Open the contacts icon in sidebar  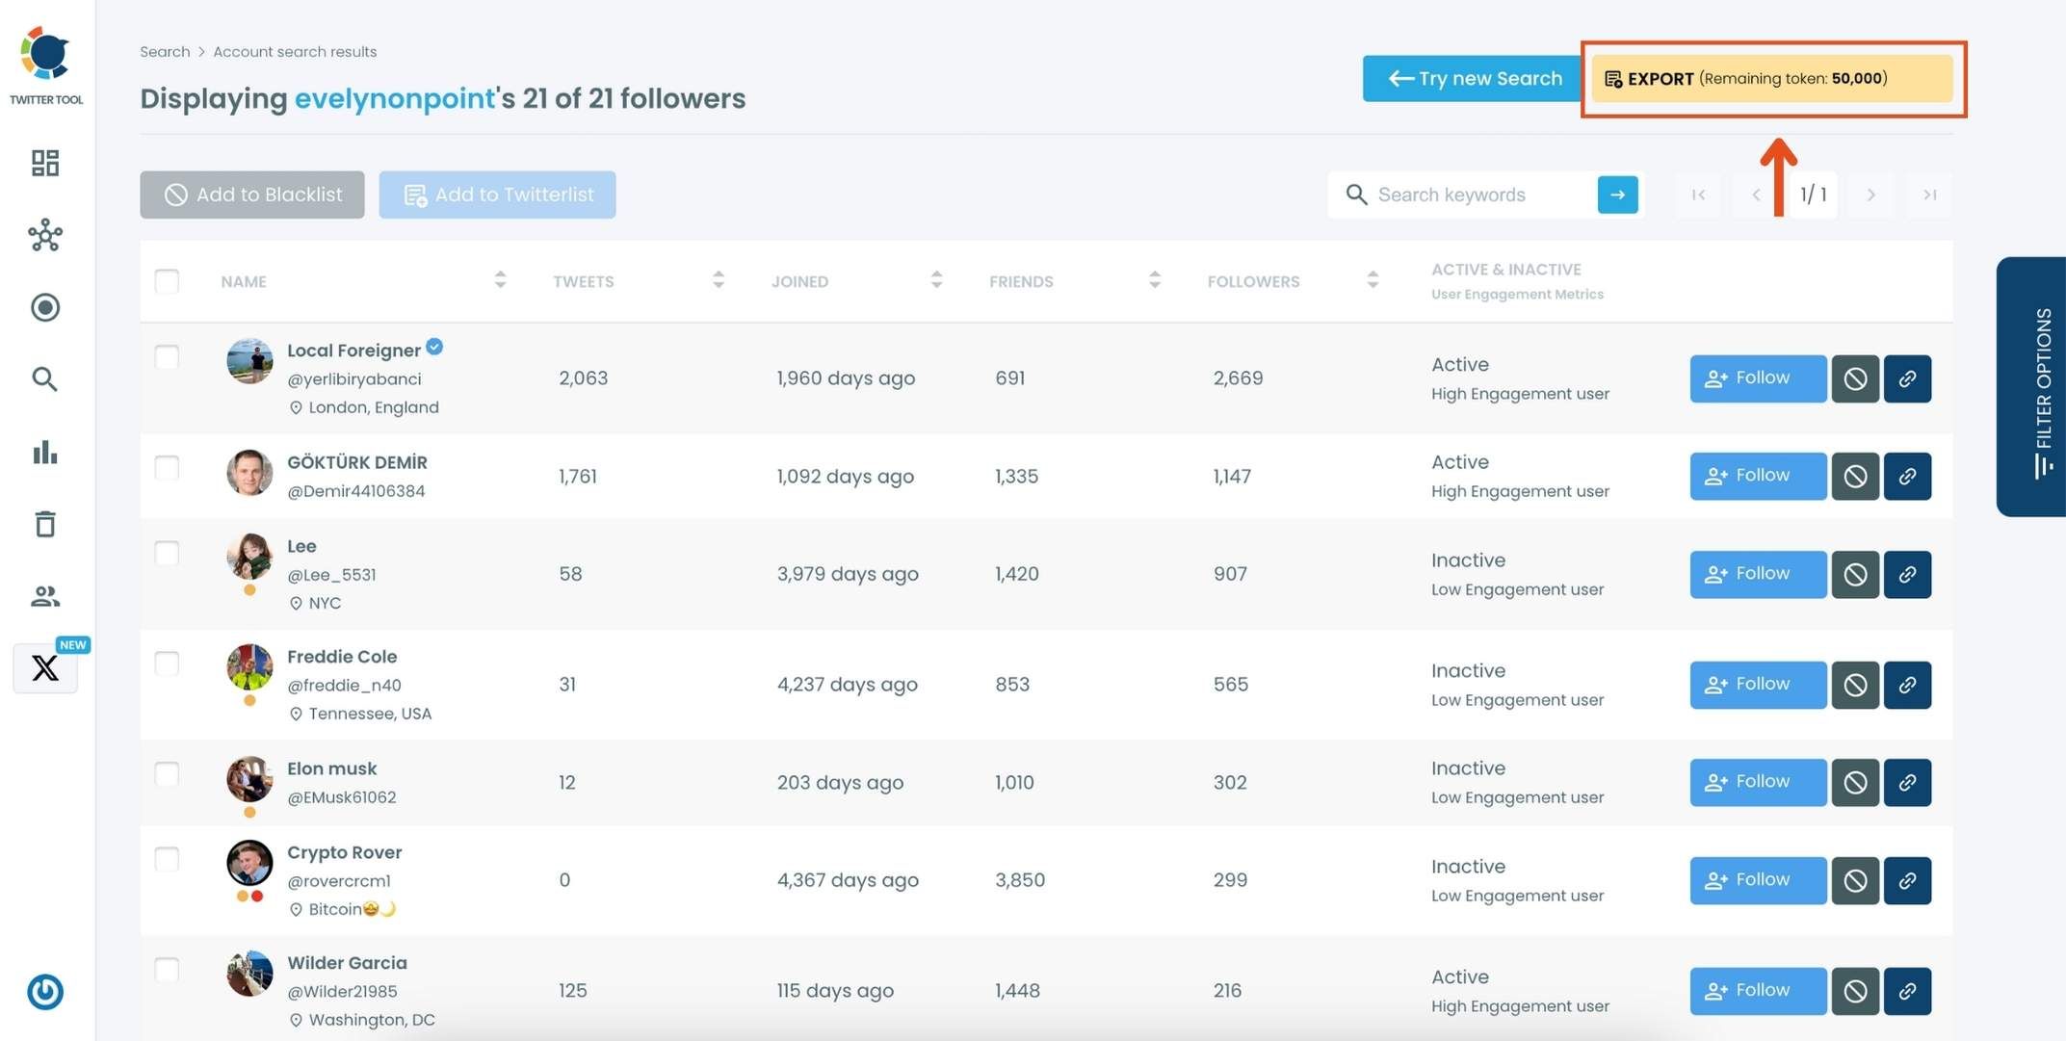tap(44, 596)
